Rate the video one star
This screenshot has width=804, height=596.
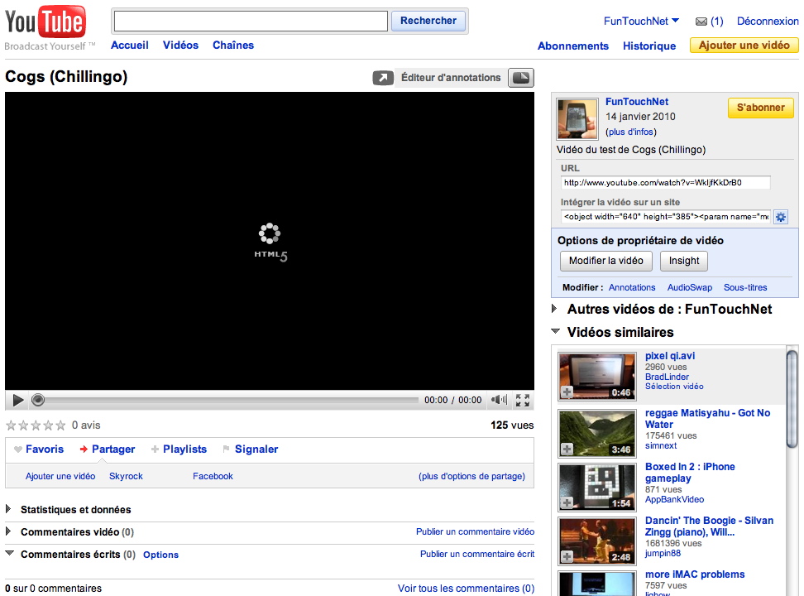[x=11, y=425]
